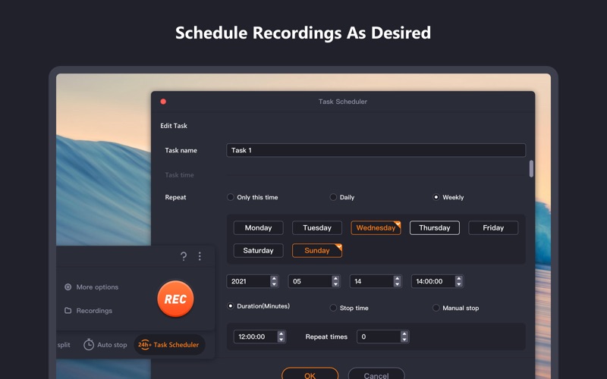Open the help question mark icon

click(184, 256)
